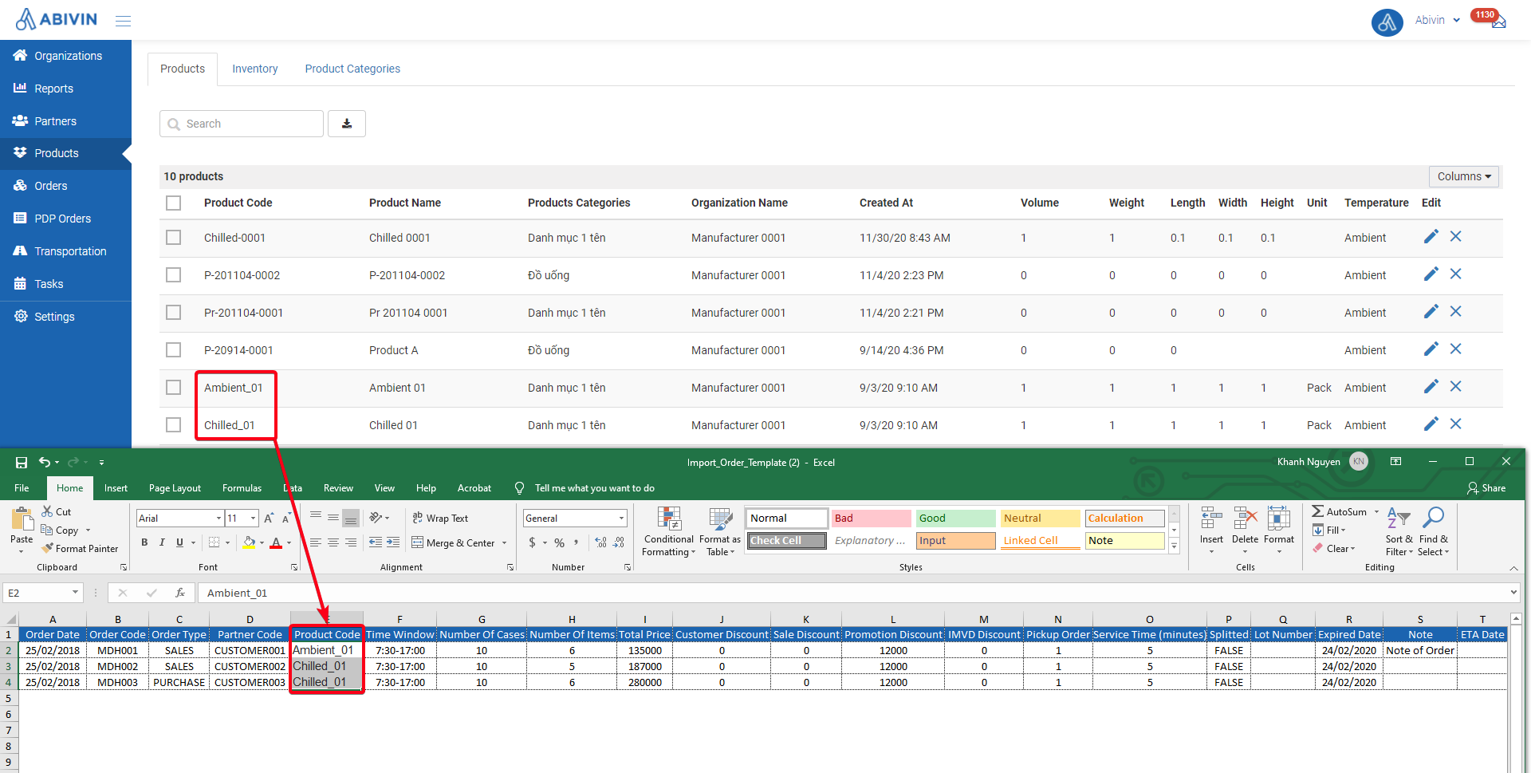This screenshot has height=773, width=1531.
Task: Click Format as Table in Excel ribbon
Action: pyautogui.click(x=720, y=532)
